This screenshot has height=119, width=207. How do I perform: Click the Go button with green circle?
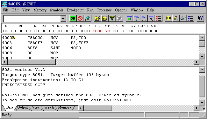(129, 18)
